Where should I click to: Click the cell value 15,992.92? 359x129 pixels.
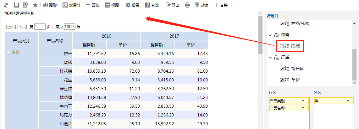pos(164,124)
